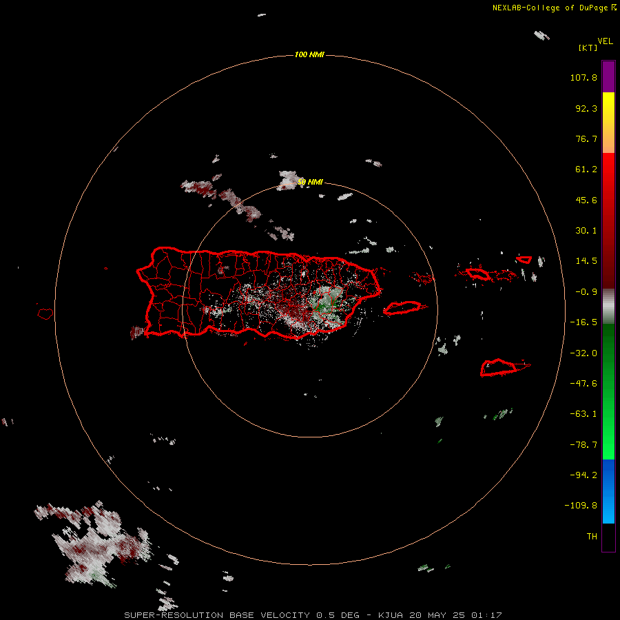Viewport: 620px width, 620px height.
Task: Click the -63.1 legend value
Action: [x=583, y=414]
